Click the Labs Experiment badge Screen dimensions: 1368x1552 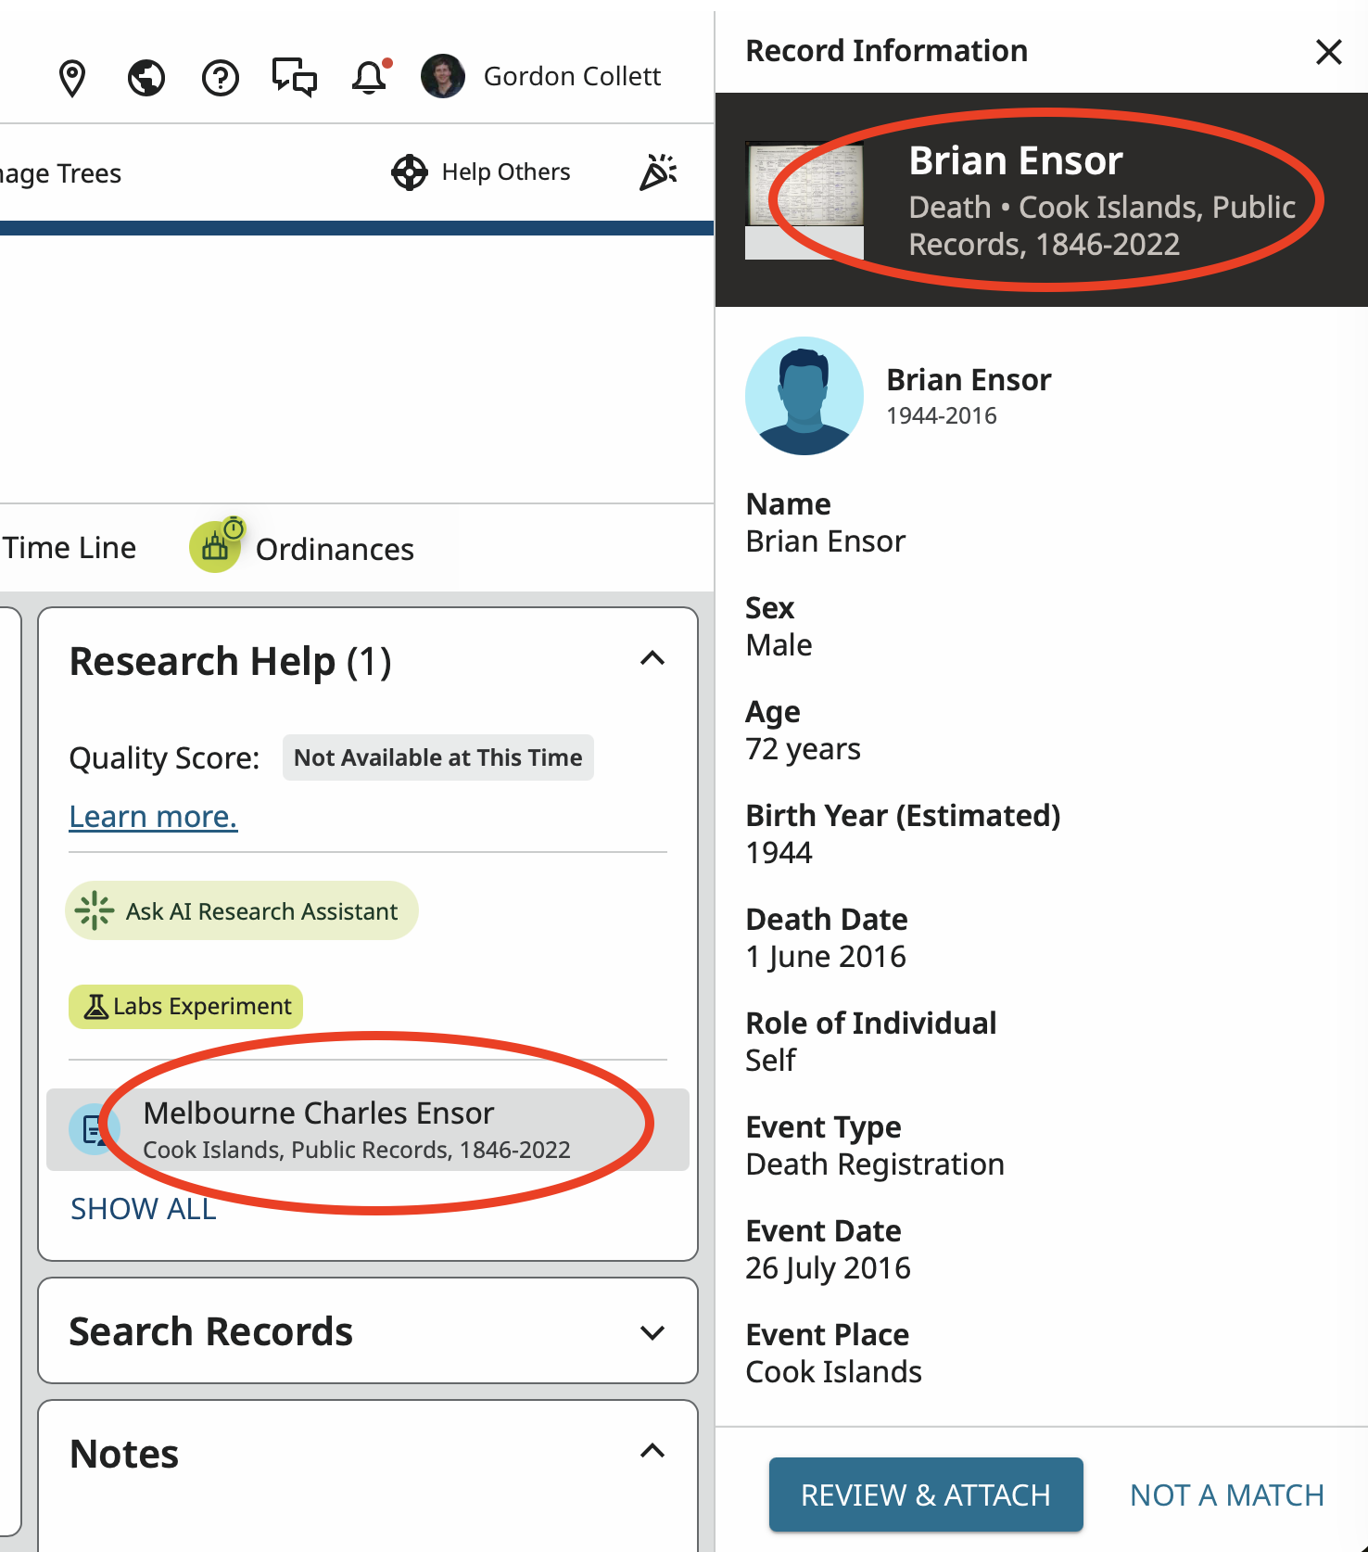click(x=186, y=1007)
